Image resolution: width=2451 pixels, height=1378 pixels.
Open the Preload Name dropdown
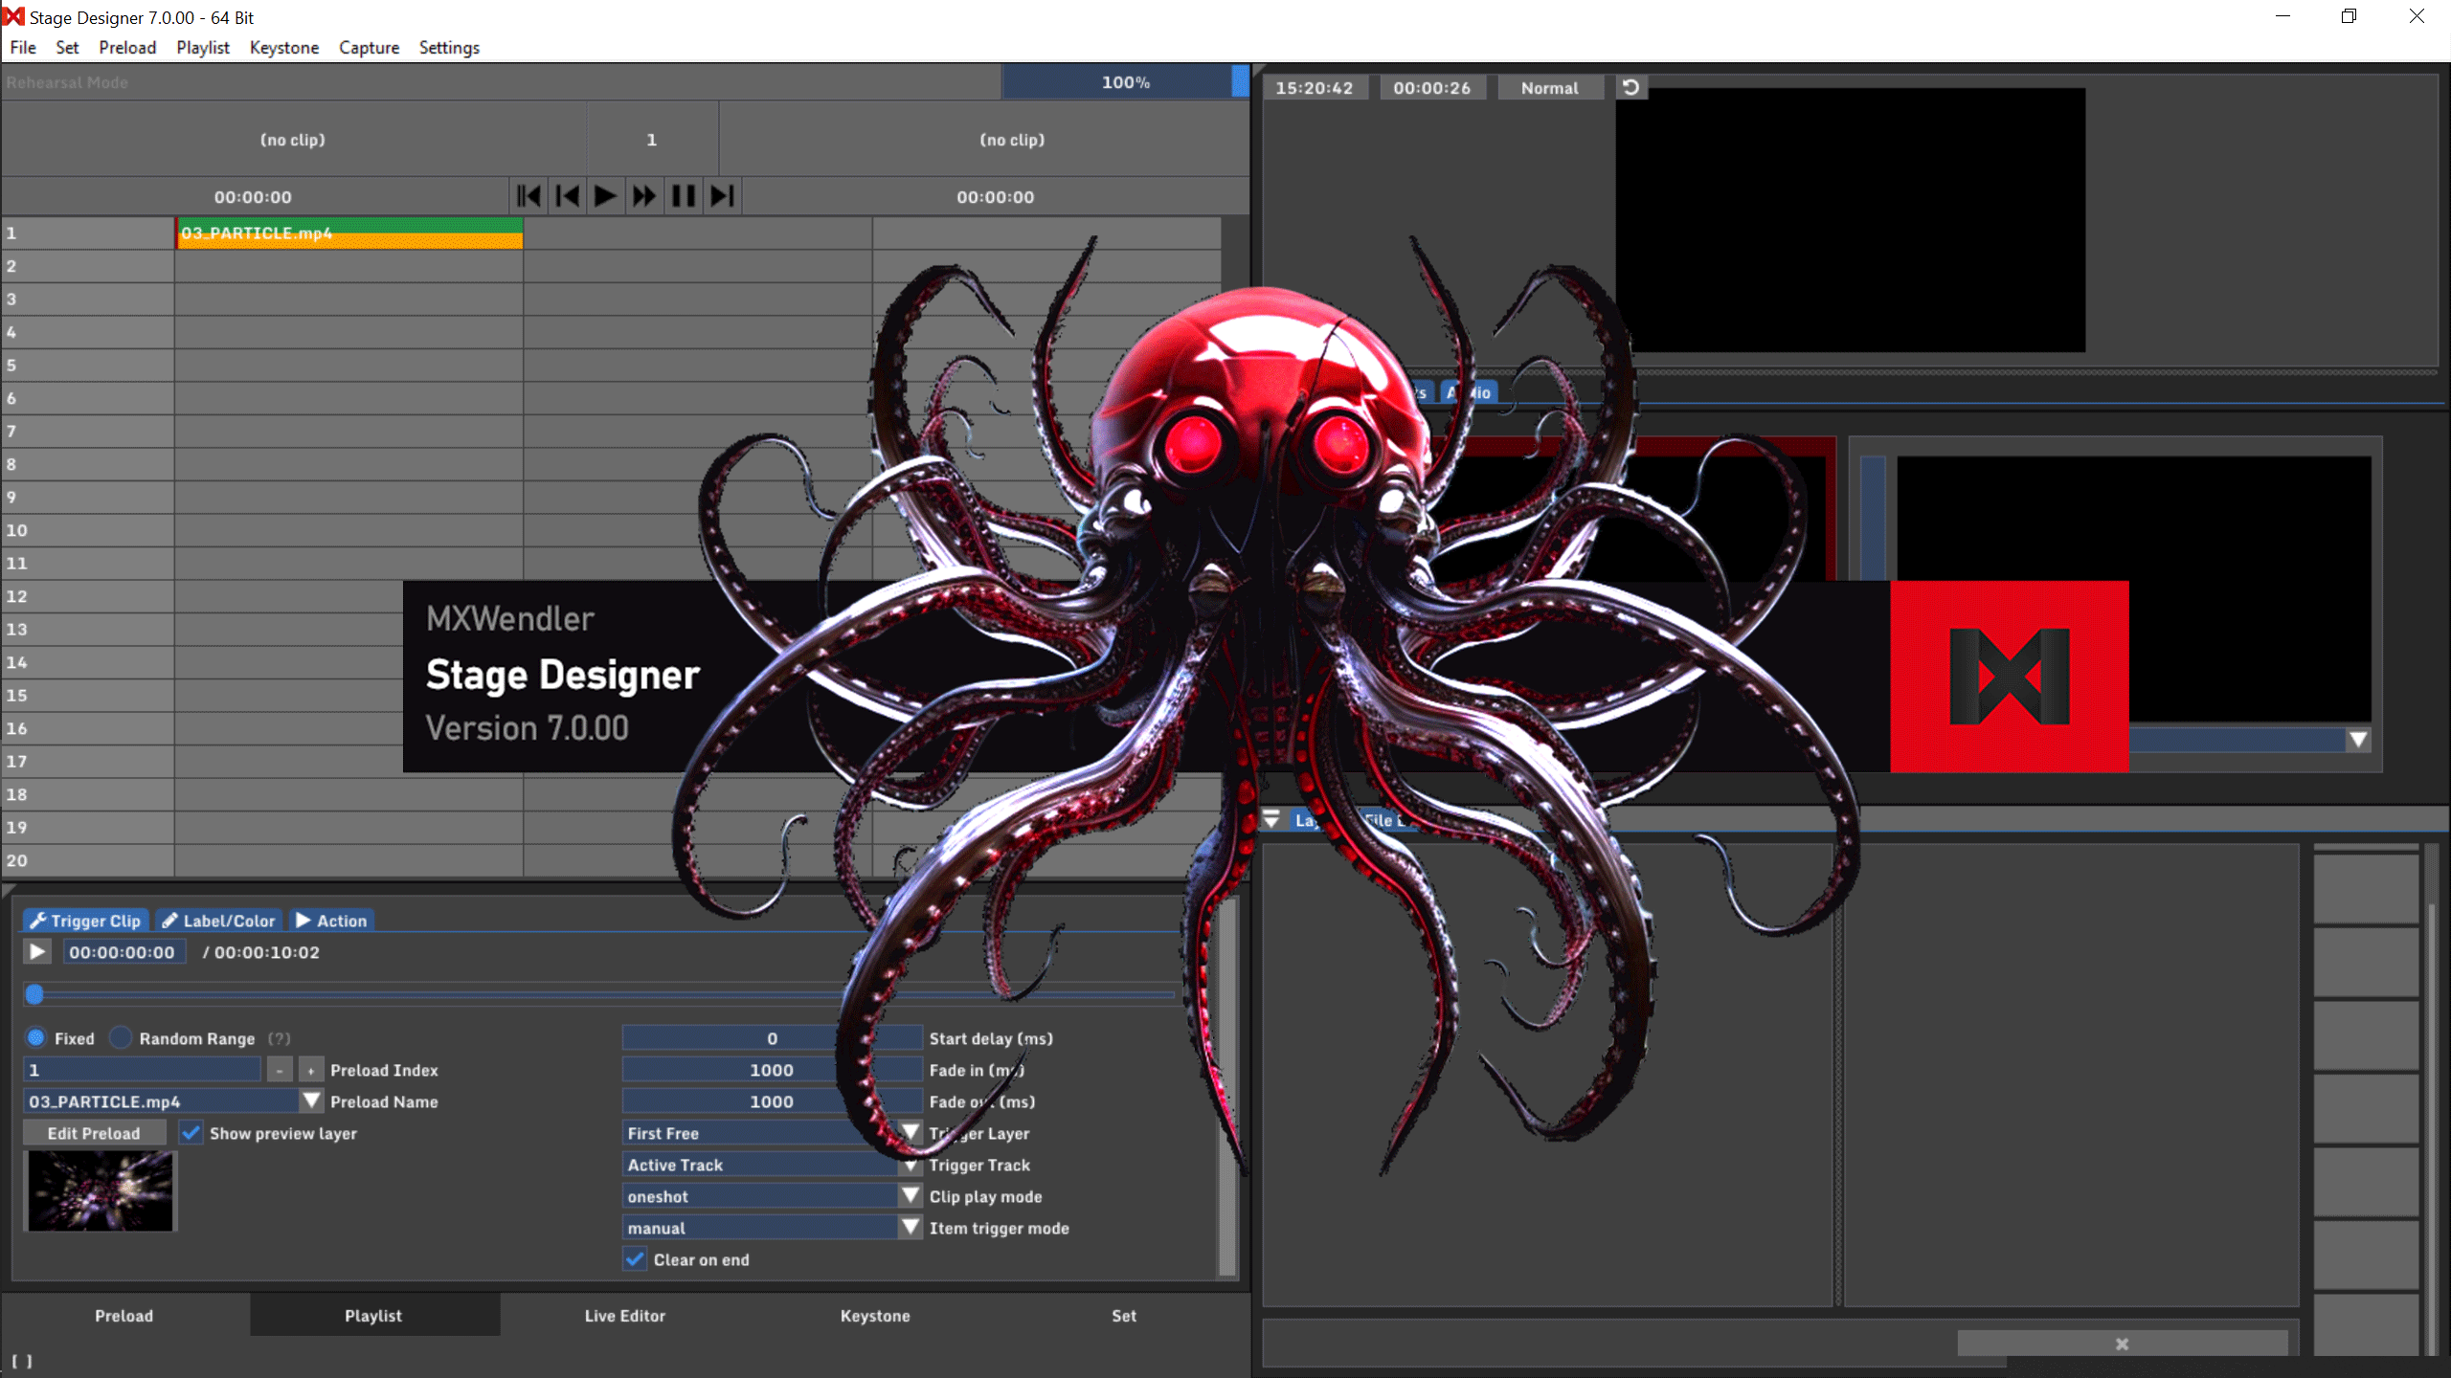[x=311, y=1101]
